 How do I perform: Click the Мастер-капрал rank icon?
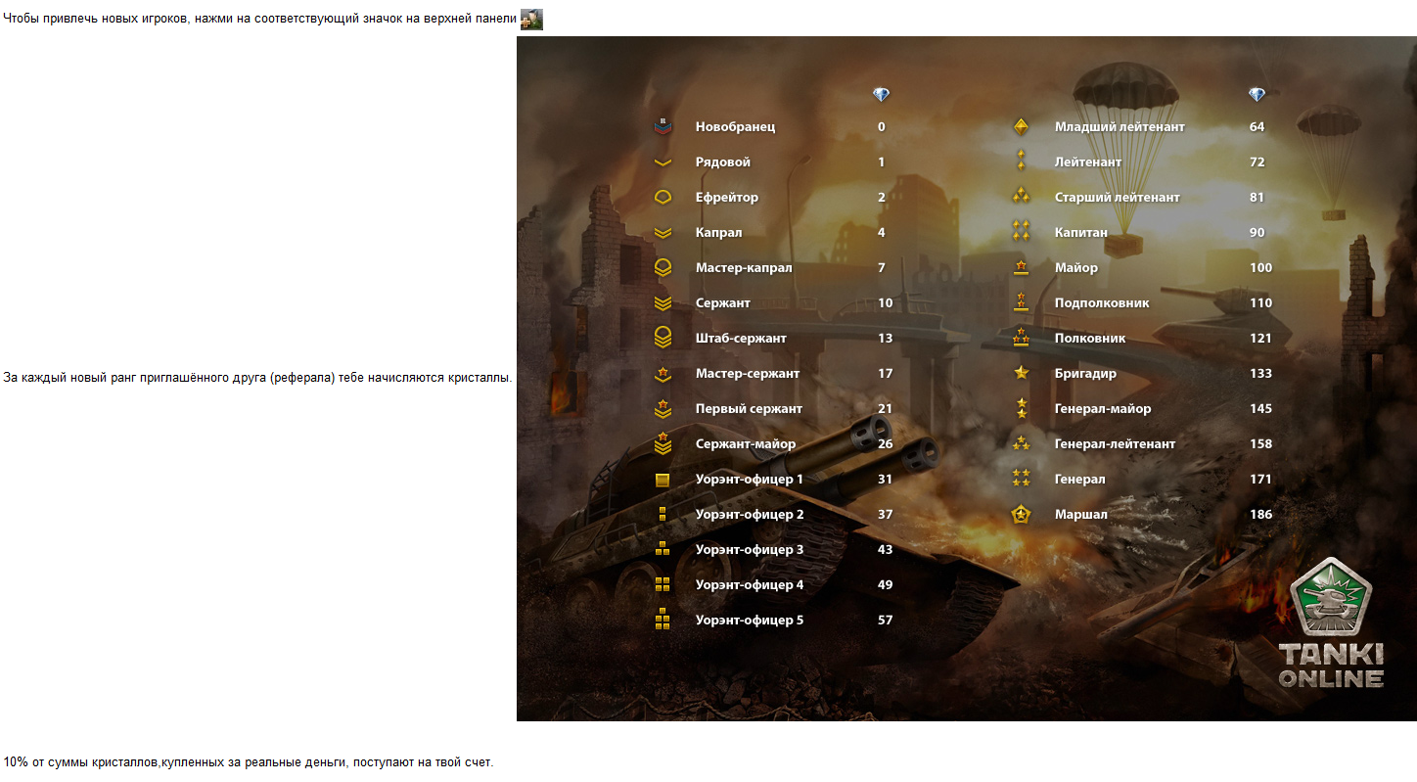[x=663, y=267]
